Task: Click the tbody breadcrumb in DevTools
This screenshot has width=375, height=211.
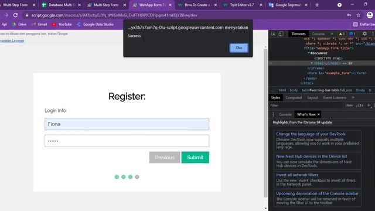Action: (x=360, y=90)
